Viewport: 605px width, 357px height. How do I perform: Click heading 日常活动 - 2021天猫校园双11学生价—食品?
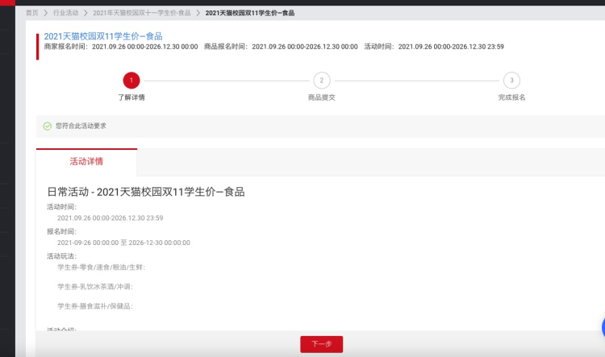tap(146, 192)
